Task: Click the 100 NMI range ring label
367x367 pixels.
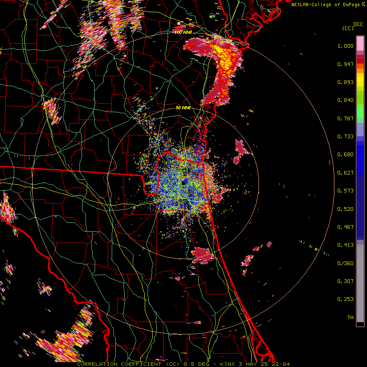Action: pos(183,32)
